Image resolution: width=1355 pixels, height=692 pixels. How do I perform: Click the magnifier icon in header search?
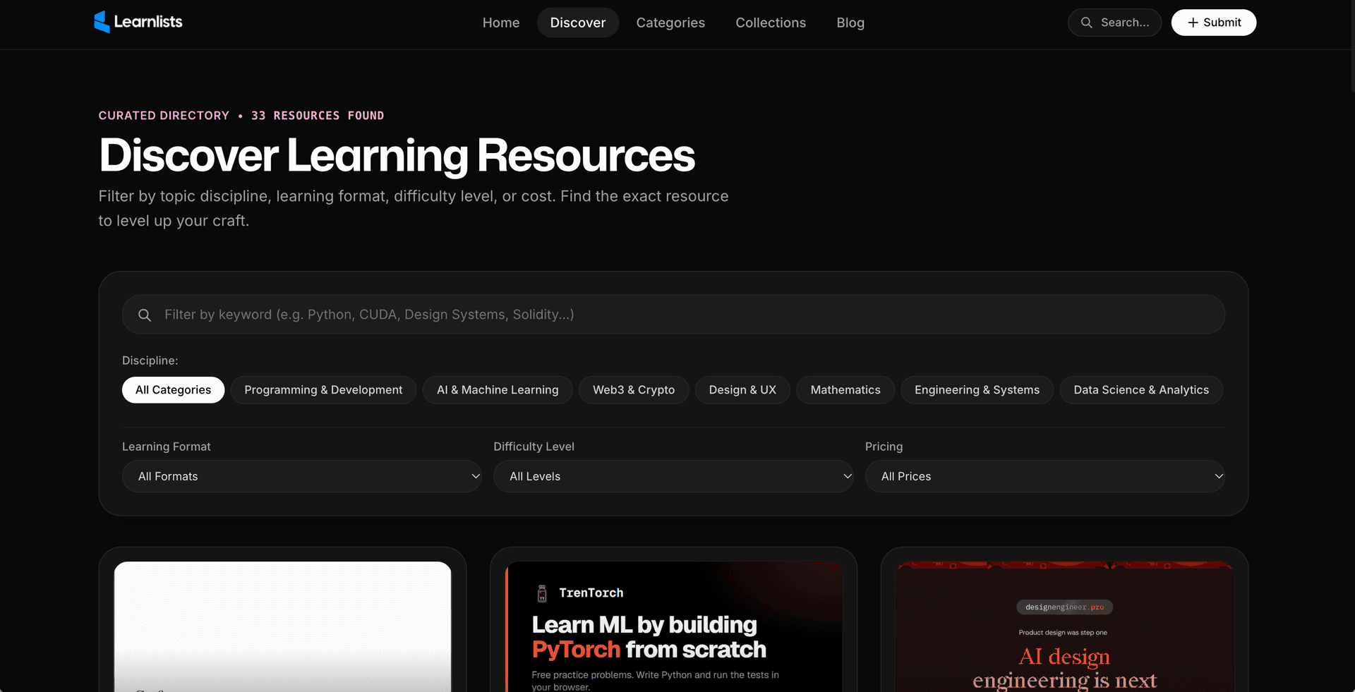(1087, 23)
